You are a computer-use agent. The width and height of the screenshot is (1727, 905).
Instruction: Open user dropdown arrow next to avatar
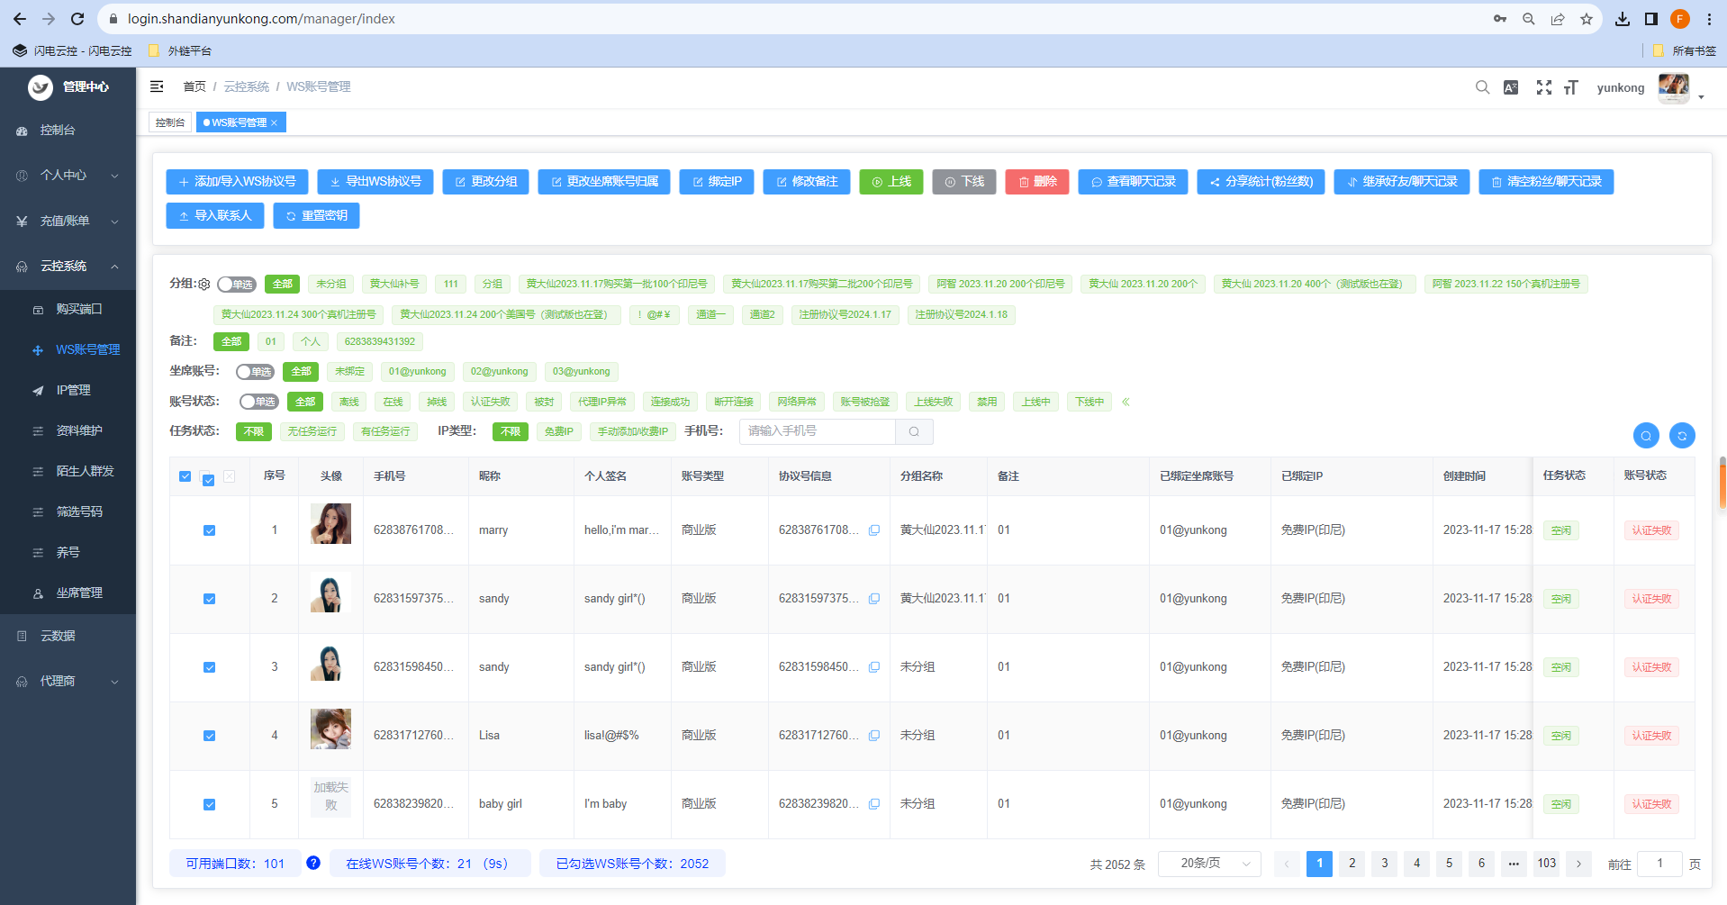pos(1701,96)
